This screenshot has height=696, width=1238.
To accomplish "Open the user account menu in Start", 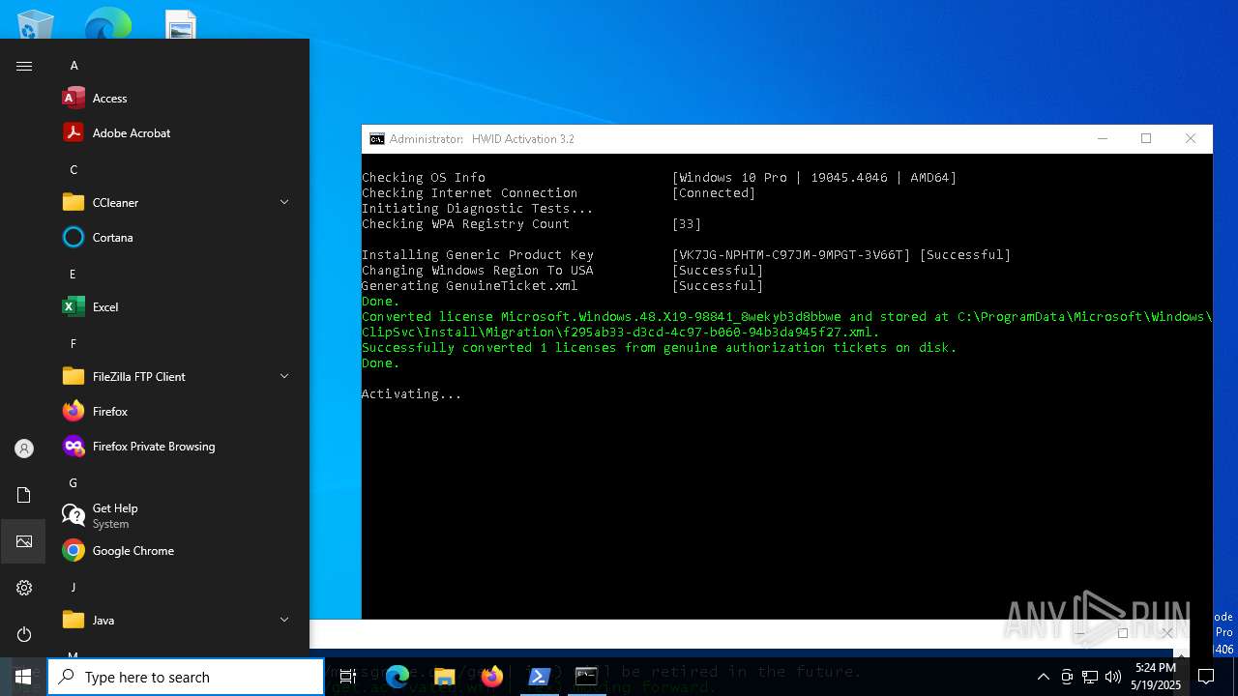I will coord(24,449).
